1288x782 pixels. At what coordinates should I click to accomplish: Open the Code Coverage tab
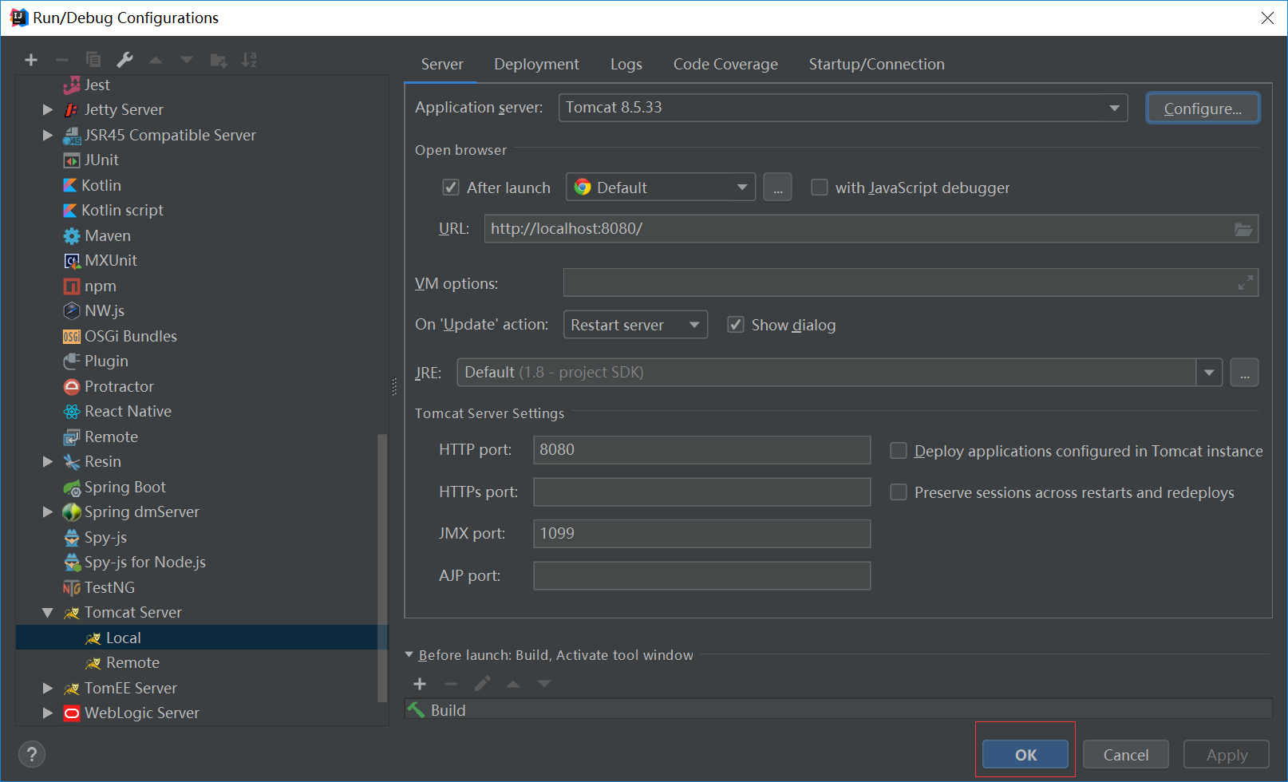click(725, 64)
